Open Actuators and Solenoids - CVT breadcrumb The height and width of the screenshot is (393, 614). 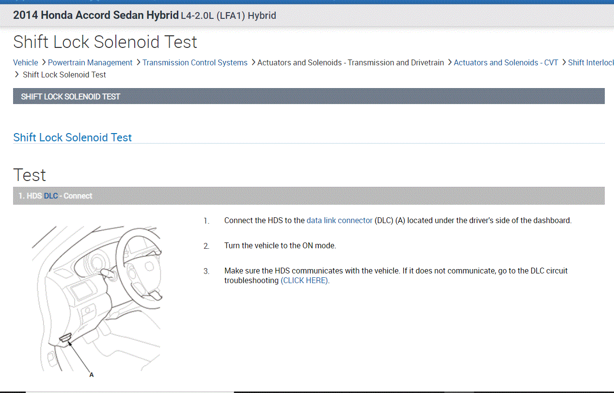(506, 62)
